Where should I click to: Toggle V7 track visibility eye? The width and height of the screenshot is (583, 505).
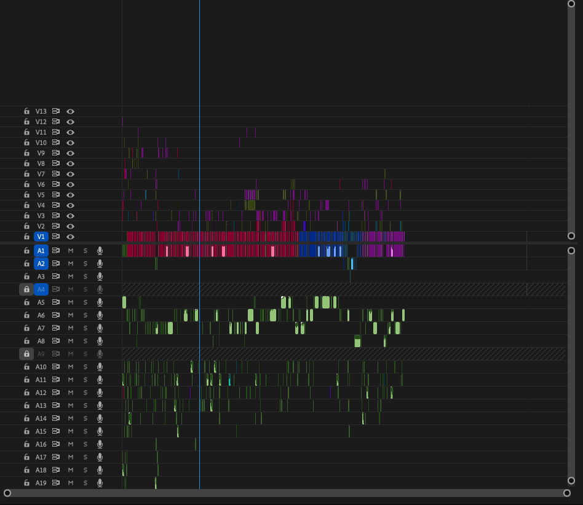tap(70, 174)
